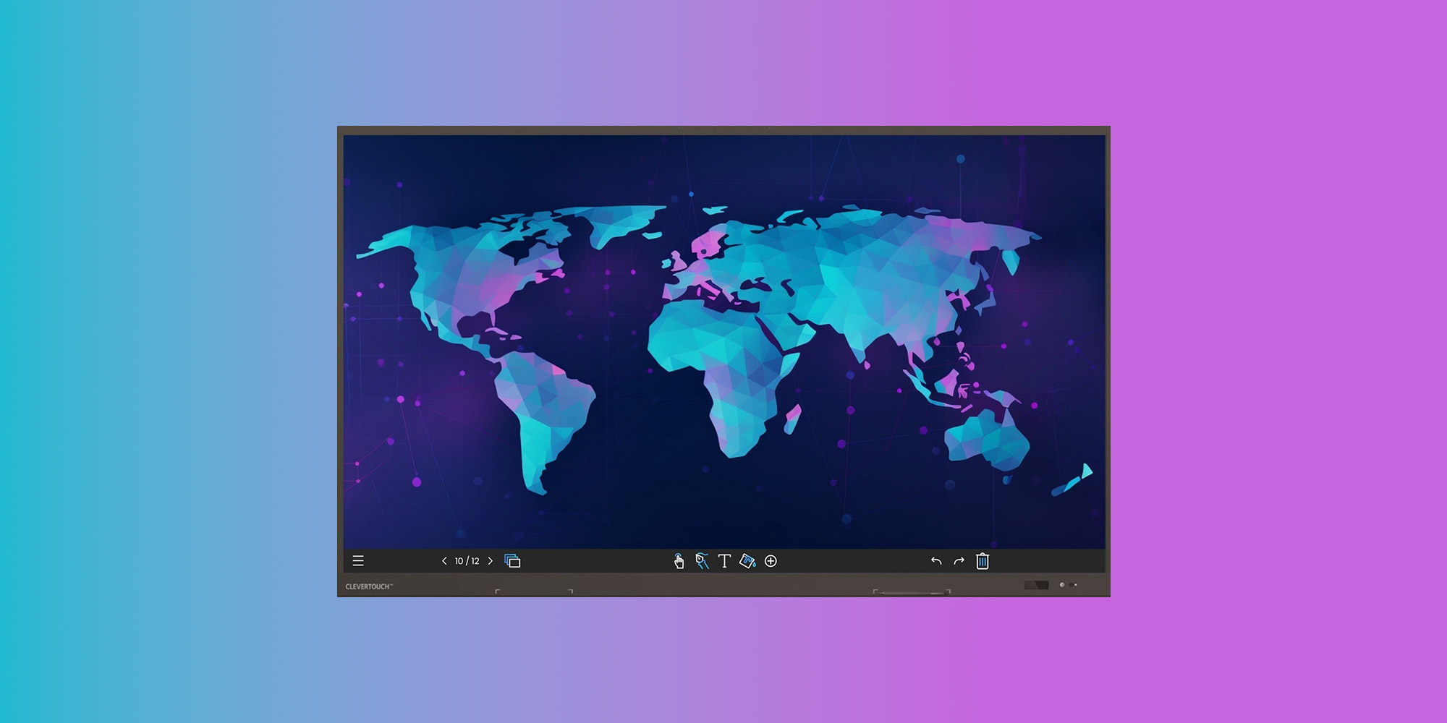Click the Clevertouch logo on the bezel
The image size is (1447, 723).
tap(369, 586)
